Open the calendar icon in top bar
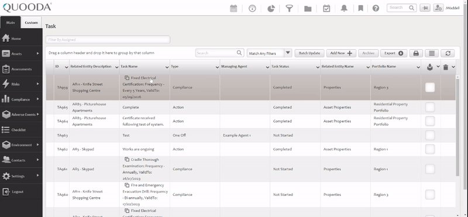Image resolution: width=468 pixels, height=217 pixels. 233,8
